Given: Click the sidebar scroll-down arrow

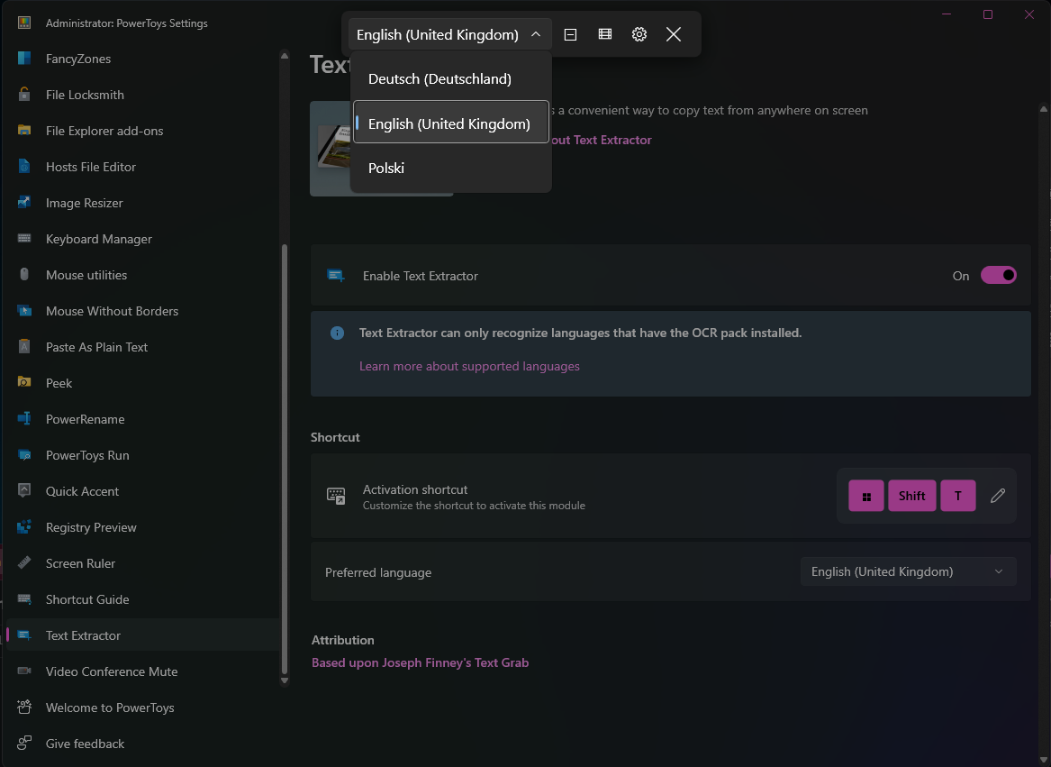Looking at the screenshot, I should pyautogui.click(x=285, y=680).
